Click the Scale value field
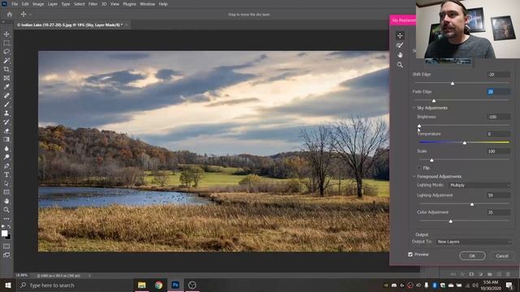Image resolution: width=520 pixels, height=292 pixels. (498, 152)
